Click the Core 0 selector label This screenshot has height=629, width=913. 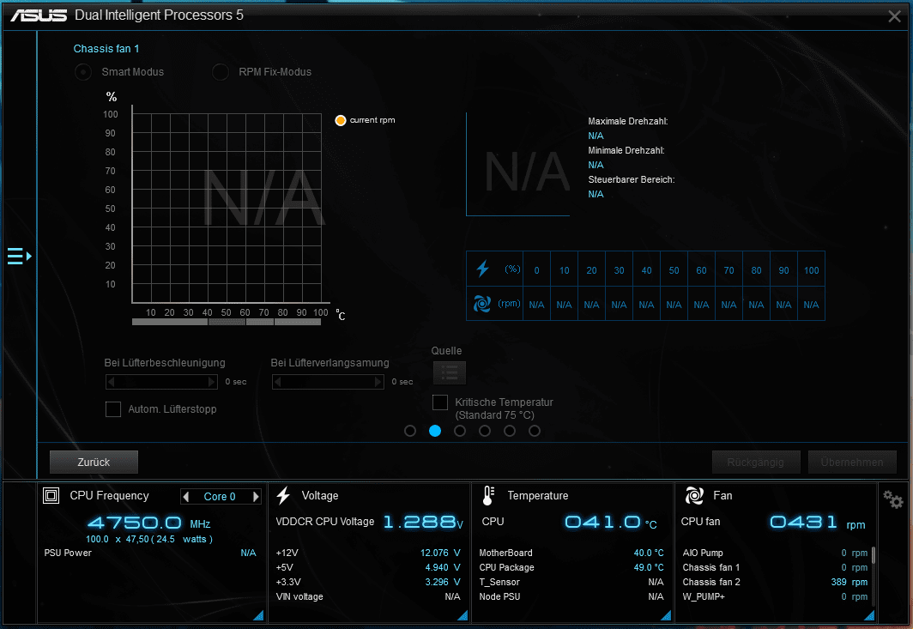coord(220,496)
